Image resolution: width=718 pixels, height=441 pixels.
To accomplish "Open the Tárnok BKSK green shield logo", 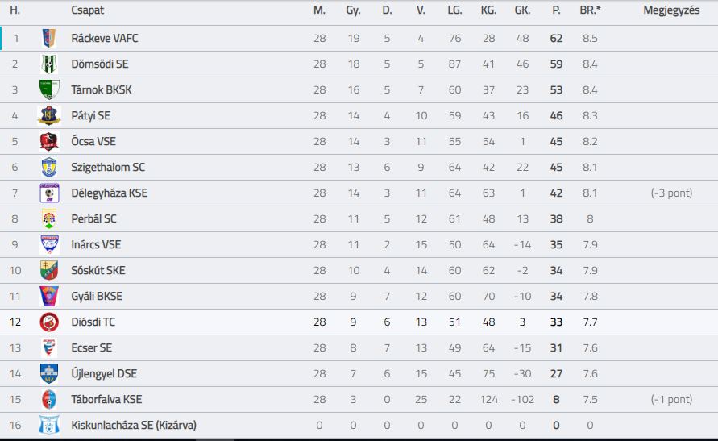I will [x=49, y=89].
